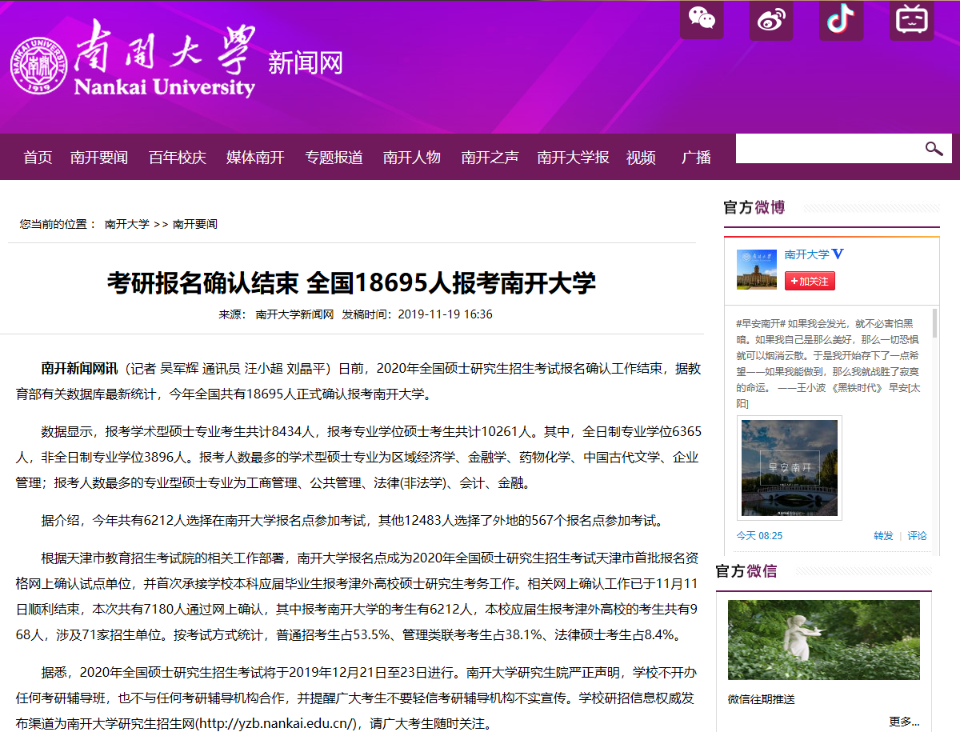Open the WeChat social icon
The width and height of the screenshot is (960, 732).
(x=702, y=19)
